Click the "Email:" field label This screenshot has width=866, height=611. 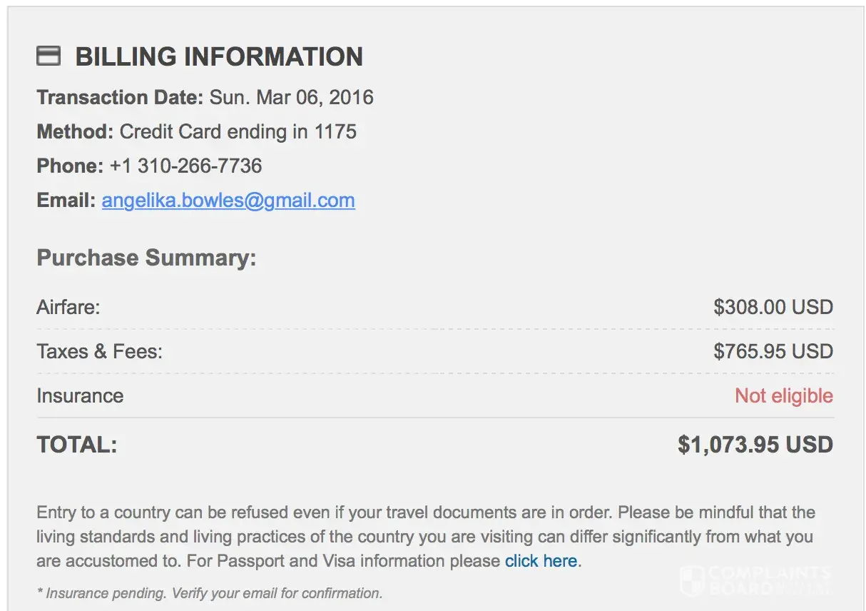pos(66,201)
